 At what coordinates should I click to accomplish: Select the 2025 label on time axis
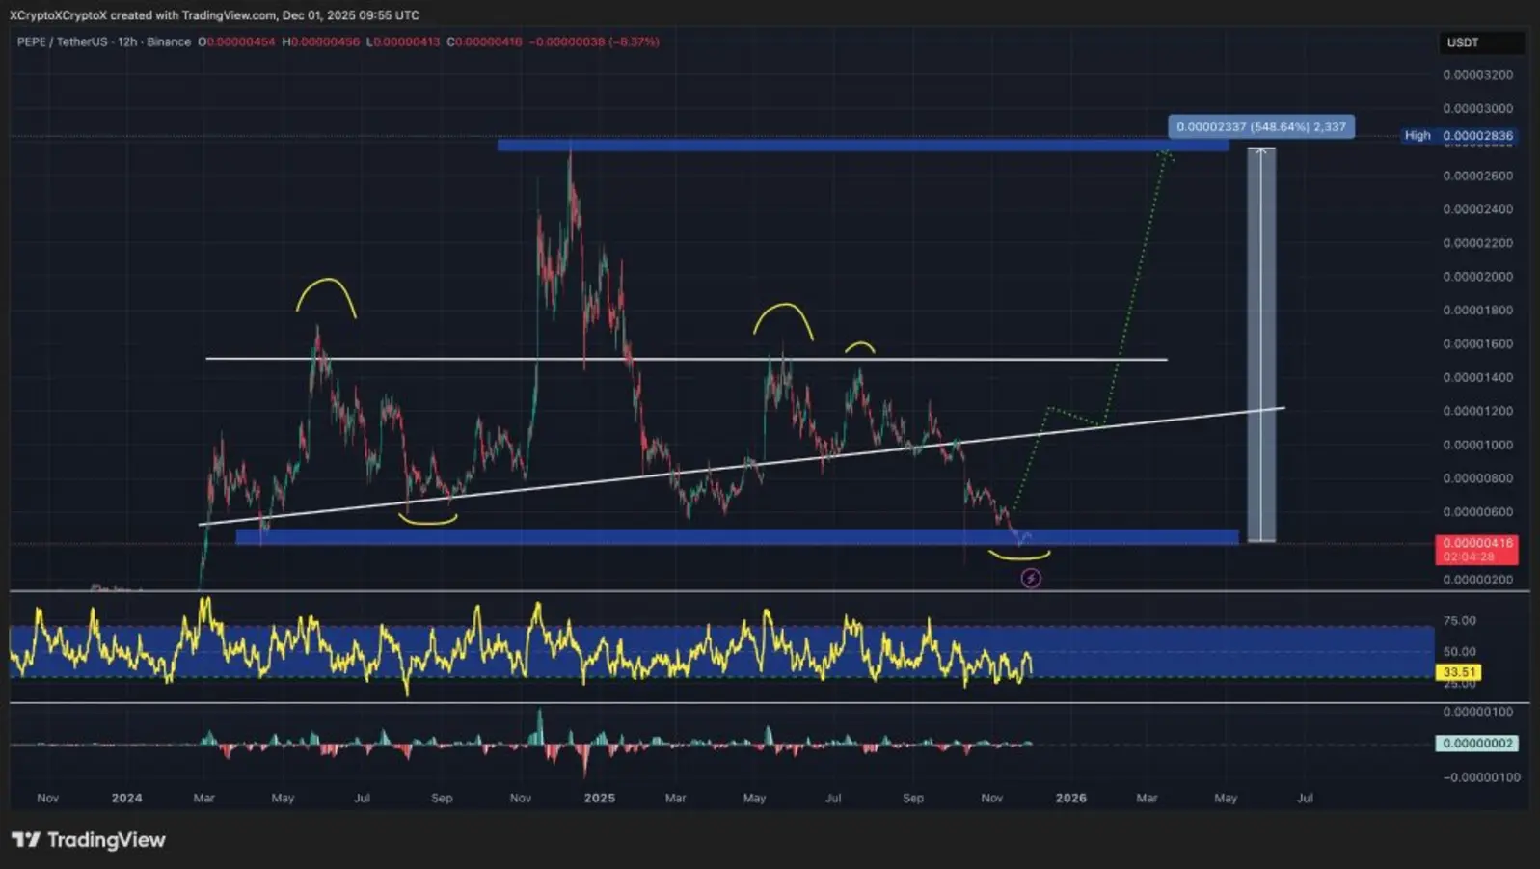599,798
